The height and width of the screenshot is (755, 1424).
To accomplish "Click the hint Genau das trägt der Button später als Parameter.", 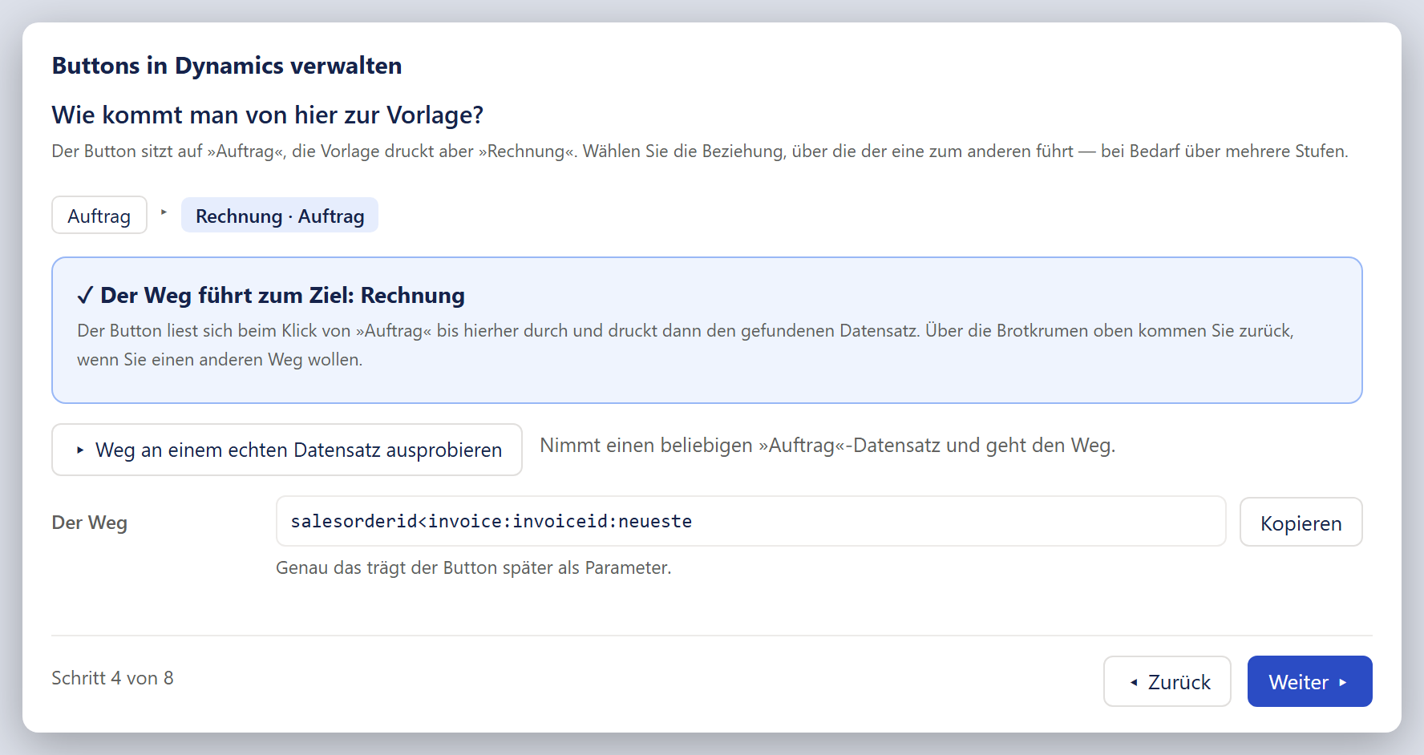I will (474, 567).
